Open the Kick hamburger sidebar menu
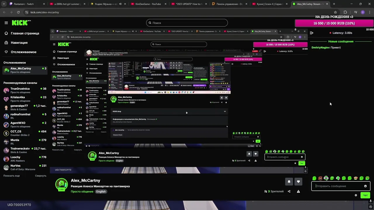374x210 pixels. (x=6, y=23)
